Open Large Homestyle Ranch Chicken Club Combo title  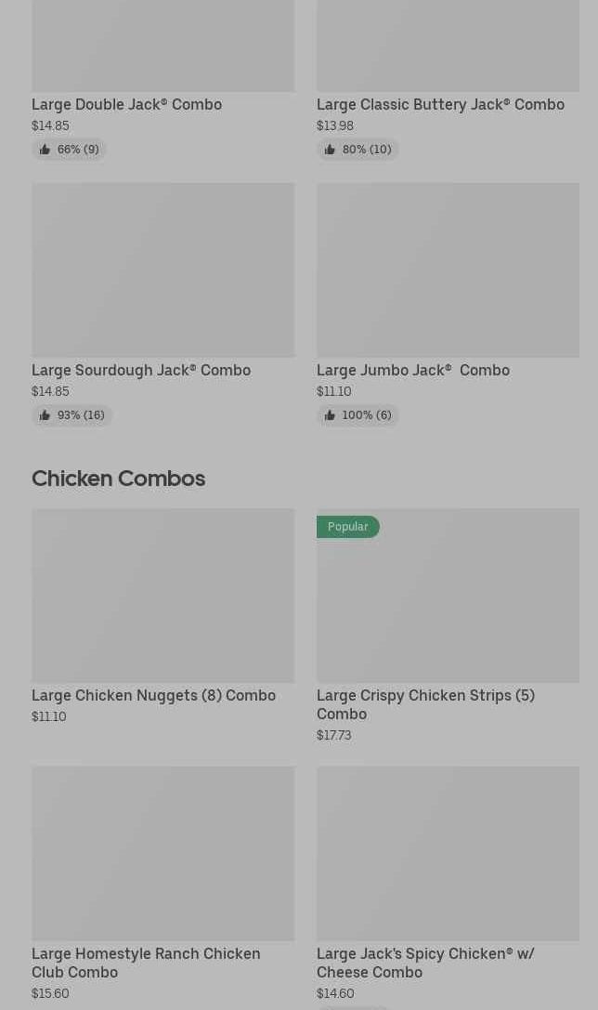[x=146, y=963]
